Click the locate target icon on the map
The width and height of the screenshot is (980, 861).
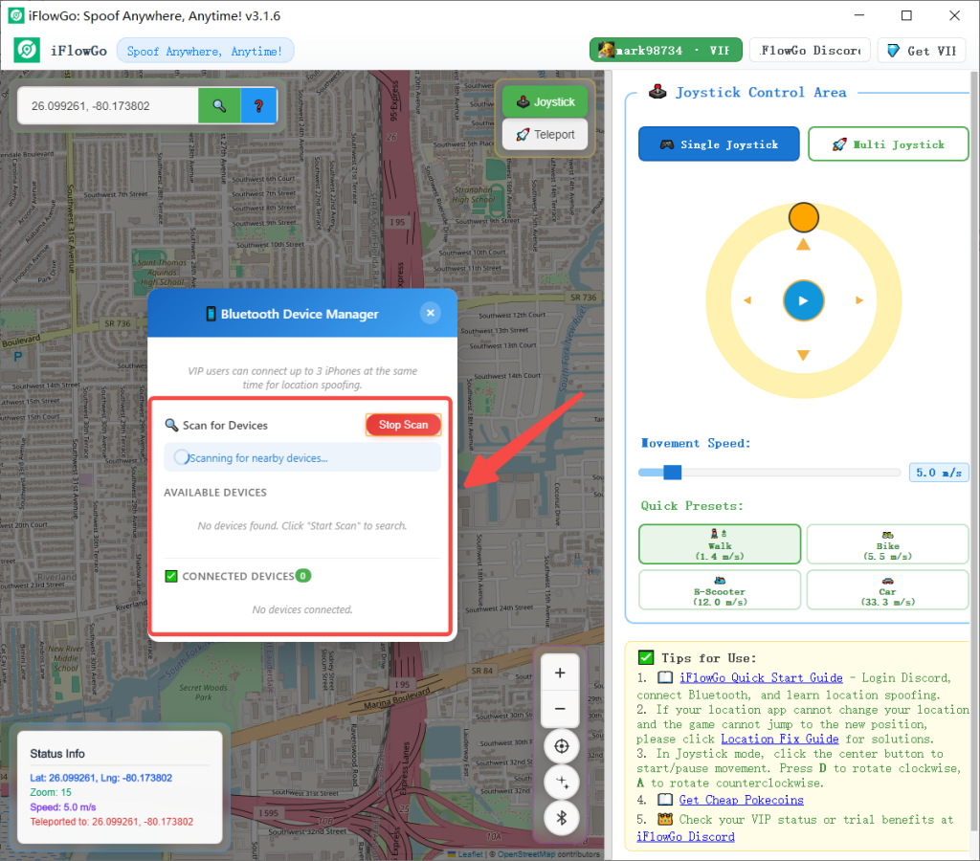coord(561,746)
